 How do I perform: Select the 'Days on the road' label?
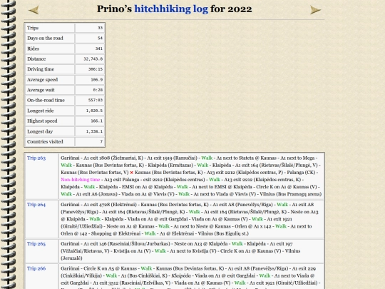(45, 38)
